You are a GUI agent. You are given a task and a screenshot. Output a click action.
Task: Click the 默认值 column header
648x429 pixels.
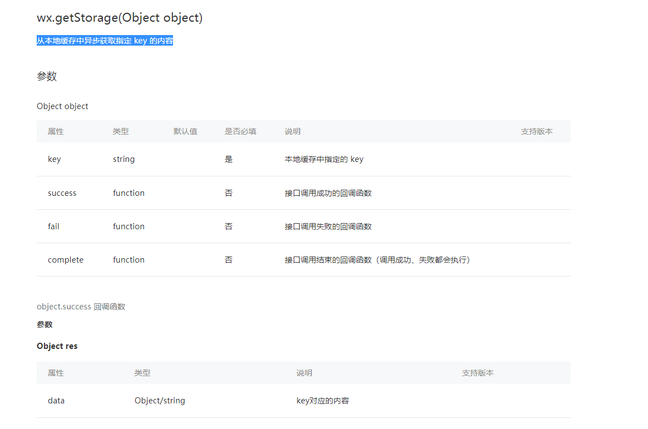point(185,131)
